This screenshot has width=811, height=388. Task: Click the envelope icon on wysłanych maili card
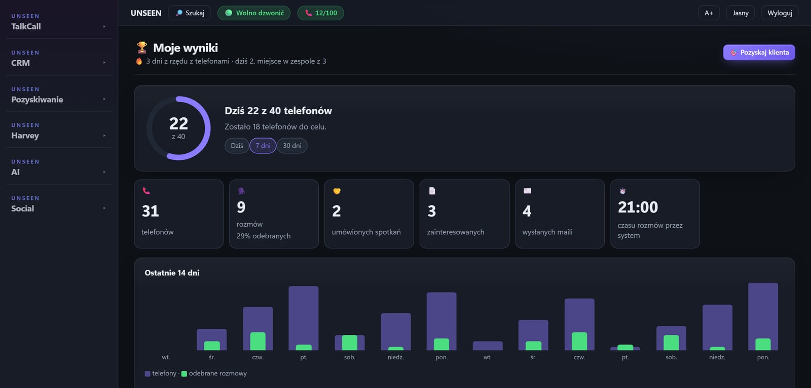pos(527,191)
